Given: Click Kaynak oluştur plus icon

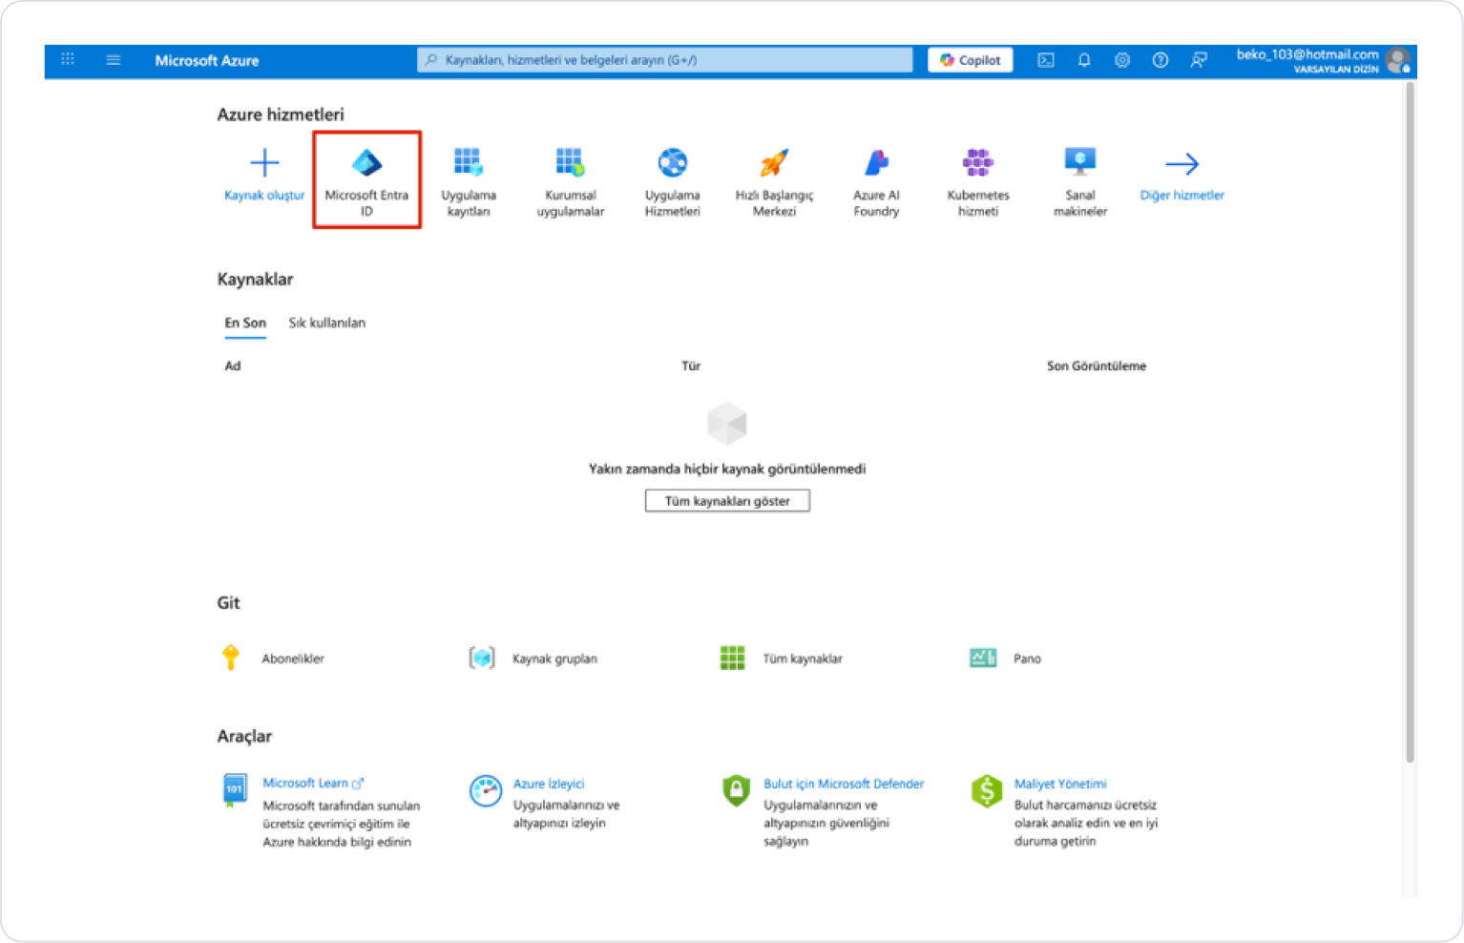Looking at the screenshot, I should pos(264,162).
